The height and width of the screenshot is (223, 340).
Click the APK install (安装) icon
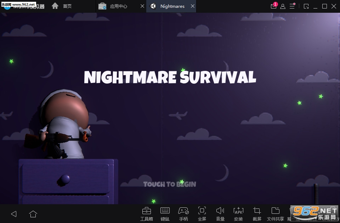coord(238,213)
